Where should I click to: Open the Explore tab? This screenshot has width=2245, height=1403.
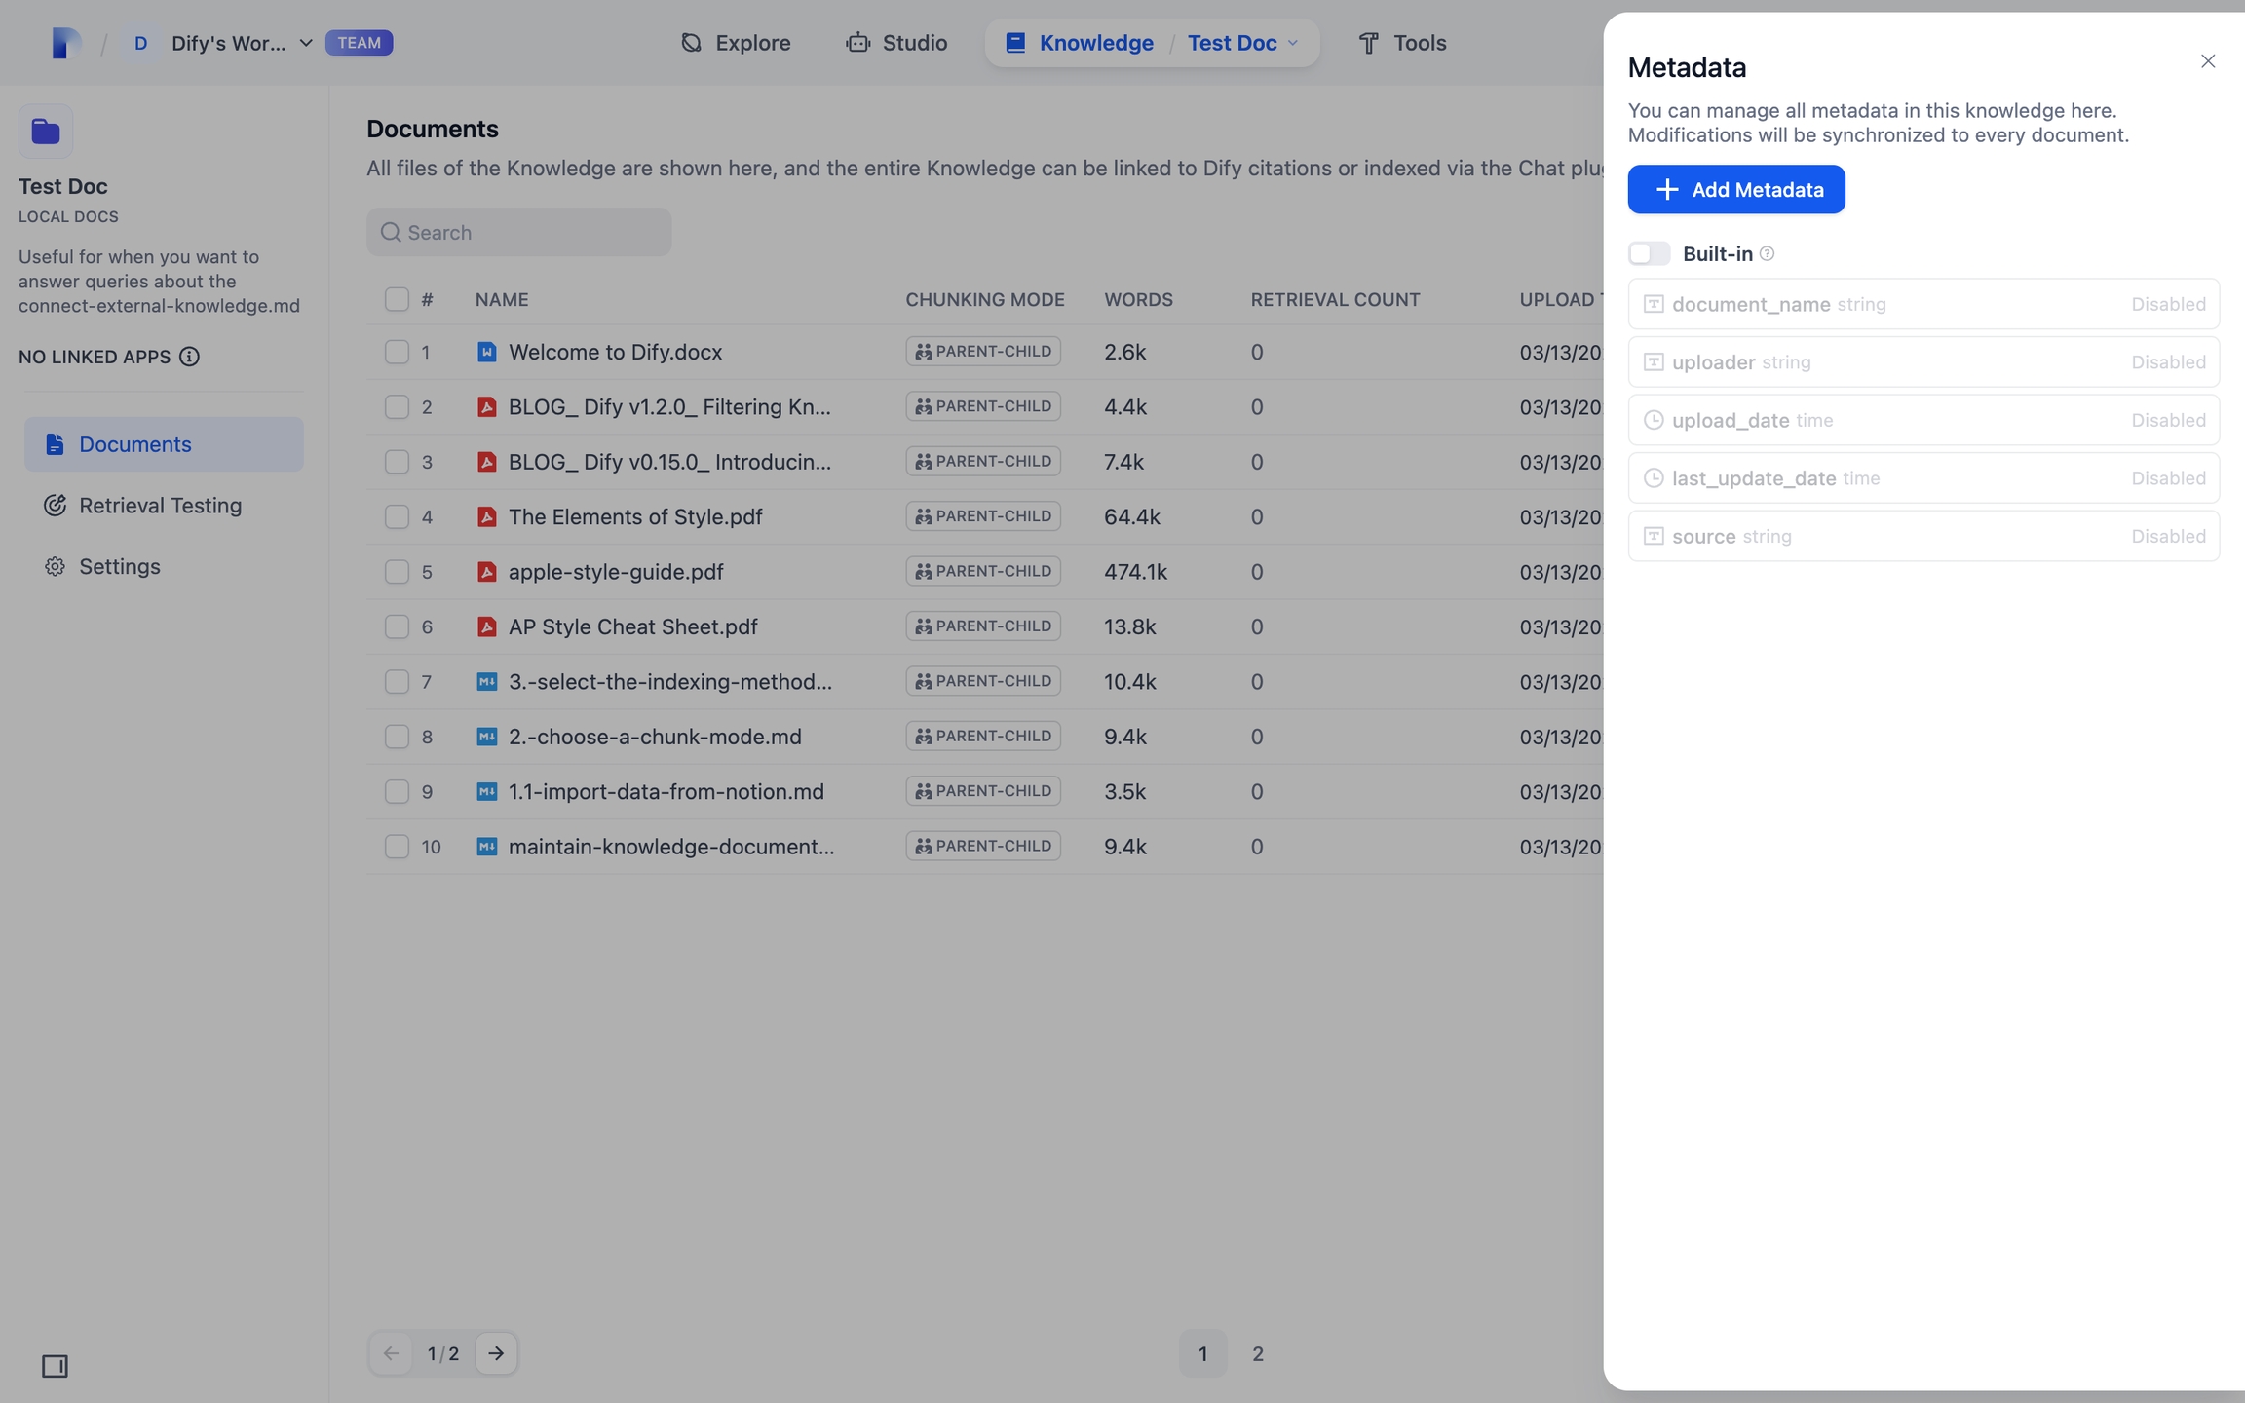click(x=736, y=43)
